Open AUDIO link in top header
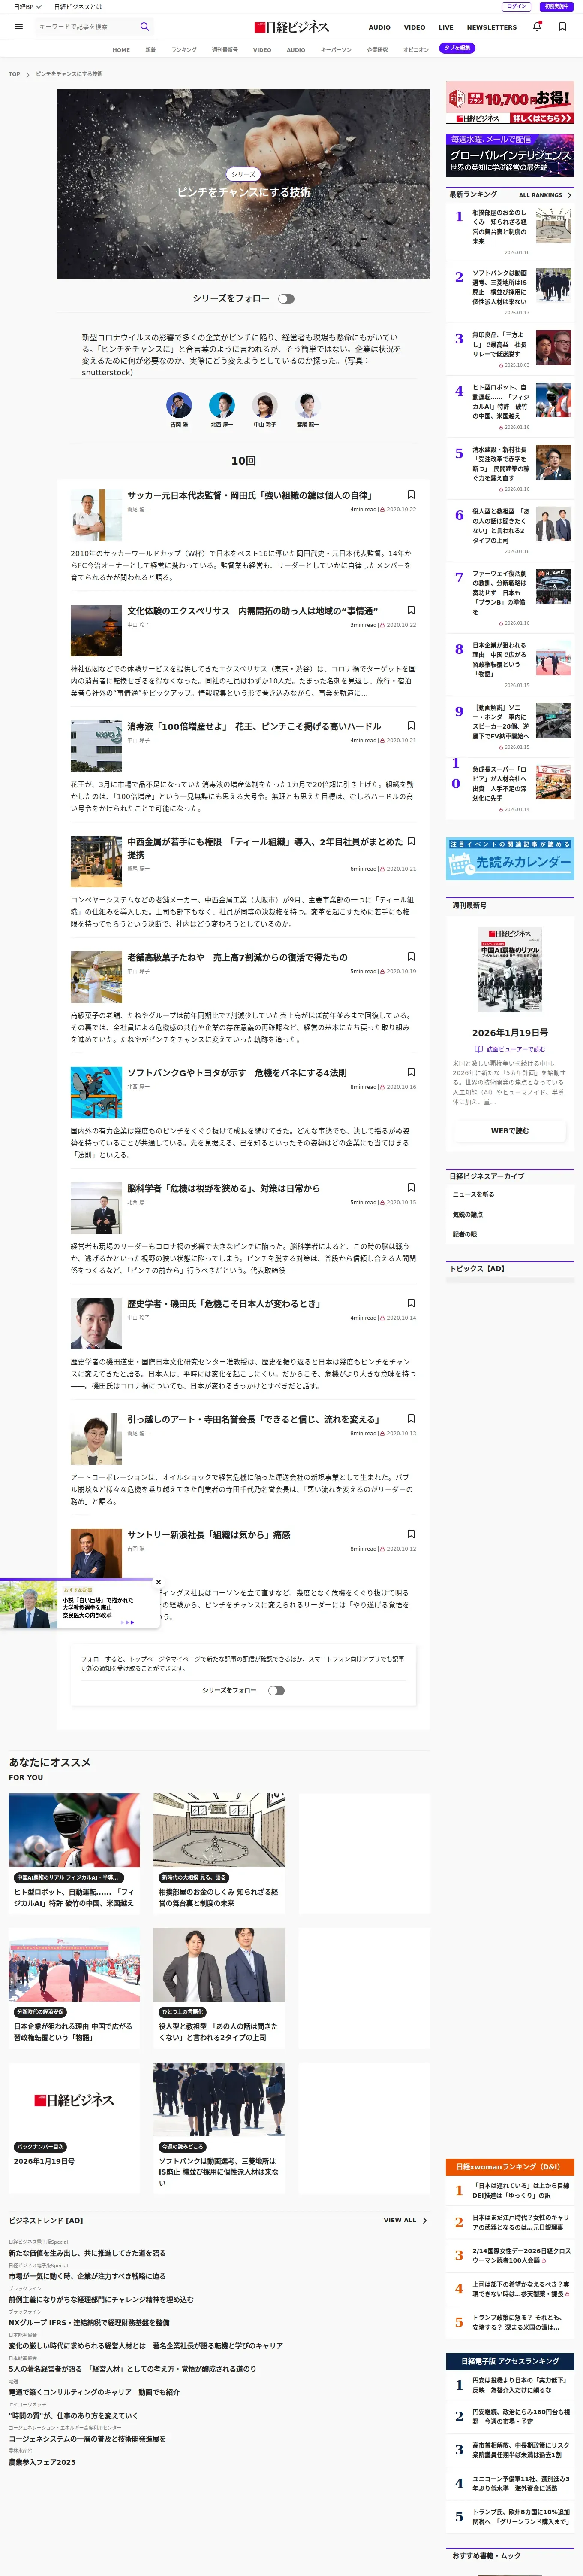Screen dimensions: 583x2576 pos(379,27)
